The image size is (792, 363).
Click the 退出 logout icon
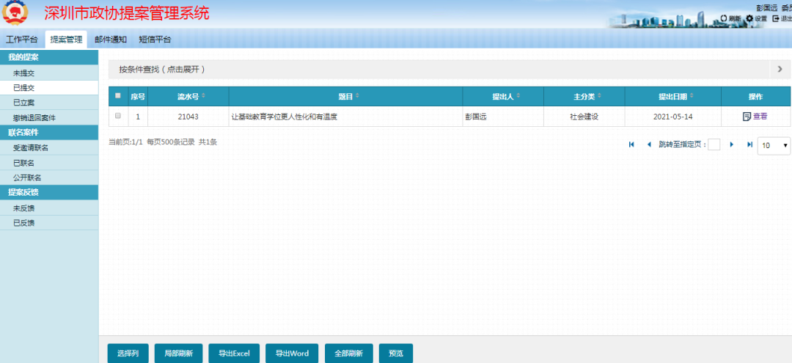(x=775, y=18)
